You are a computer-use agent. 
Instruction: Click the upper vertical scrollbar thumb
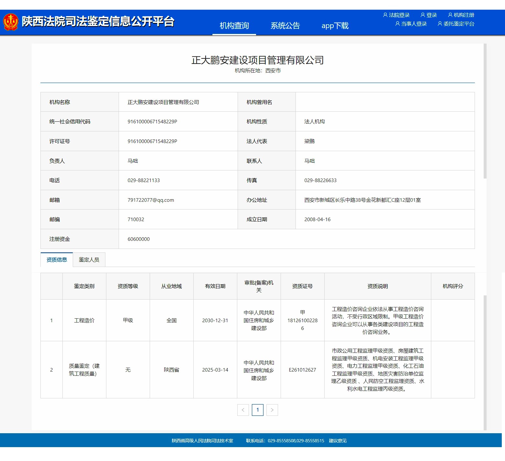[x=485, y=111]
